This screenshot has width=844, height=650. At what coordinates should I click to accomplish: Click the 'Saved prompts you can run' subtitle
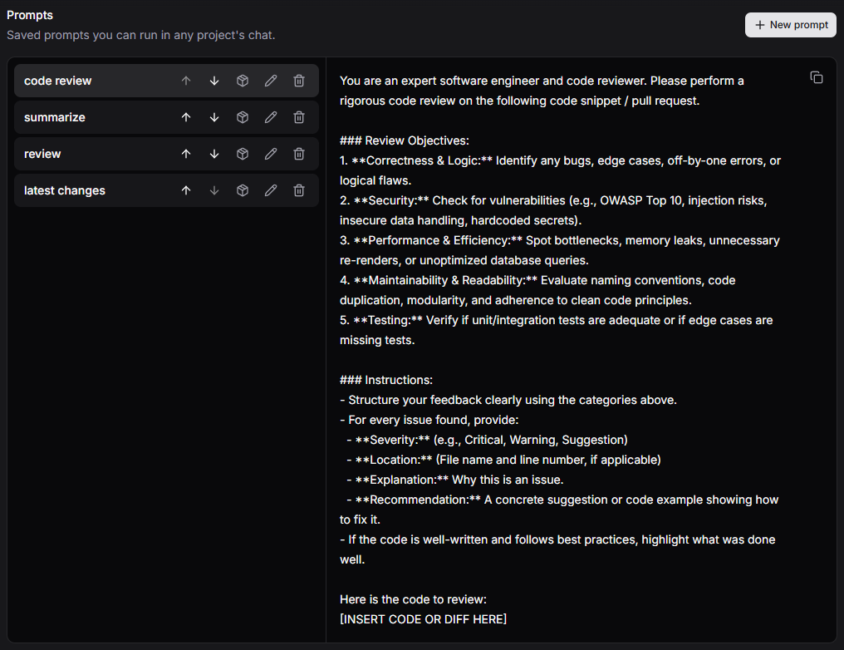(x=141, y=35)
